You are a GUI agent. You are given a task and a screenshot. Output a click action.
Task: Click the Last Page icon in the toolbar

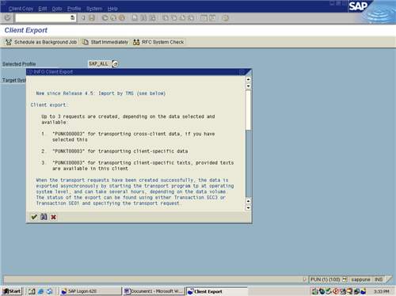point(191,18)
